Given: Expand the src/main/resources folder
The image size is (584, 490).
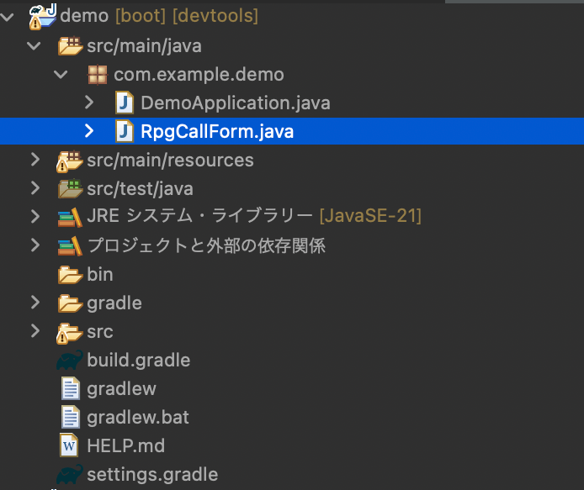Looking at the screenshot, I should click(x=35, y=160).
